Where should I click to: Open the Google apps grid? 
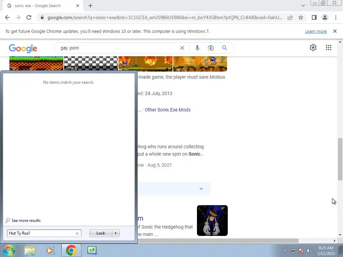[x=329, y=48]
